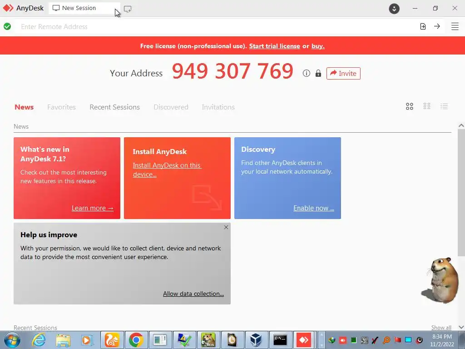
Task: Click Learn more on What's new card
Action: 93,208
